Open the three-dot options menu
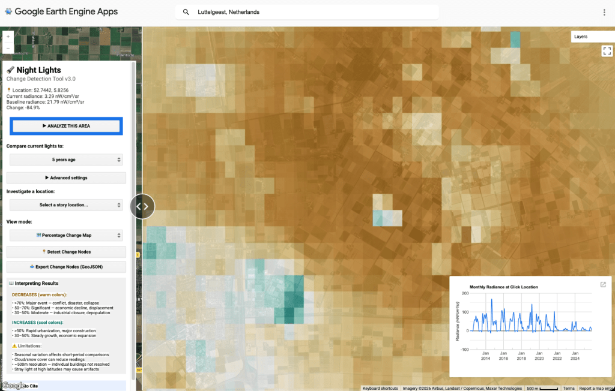The image size is (615, 391). pos(604,12)
